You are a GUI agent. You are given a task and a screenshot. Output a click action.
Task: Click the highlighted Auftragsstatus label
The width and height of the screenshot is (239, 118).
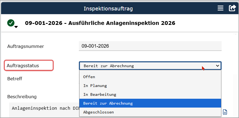23,66
